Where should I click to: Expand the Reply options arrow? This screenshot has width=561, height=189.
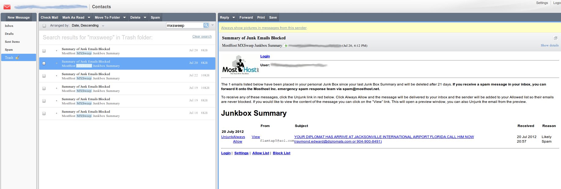click(x=234, y=17)
